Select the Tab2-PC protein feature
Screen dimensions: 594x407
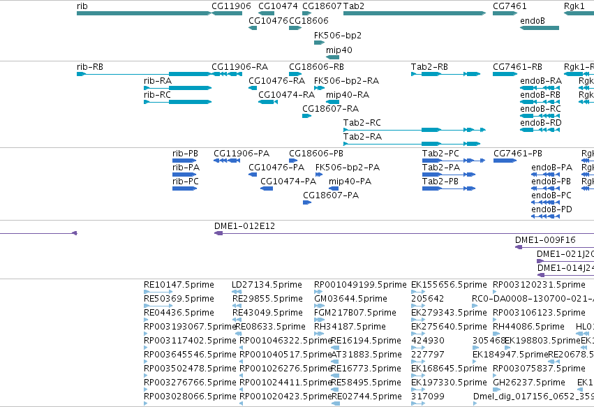pyautogui.click(x=454, y=161)
